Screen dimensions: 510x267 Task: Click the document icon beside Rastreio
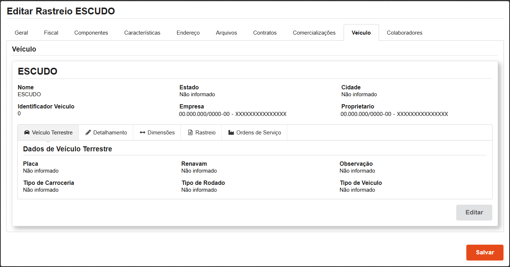click(x=190, y=133)
